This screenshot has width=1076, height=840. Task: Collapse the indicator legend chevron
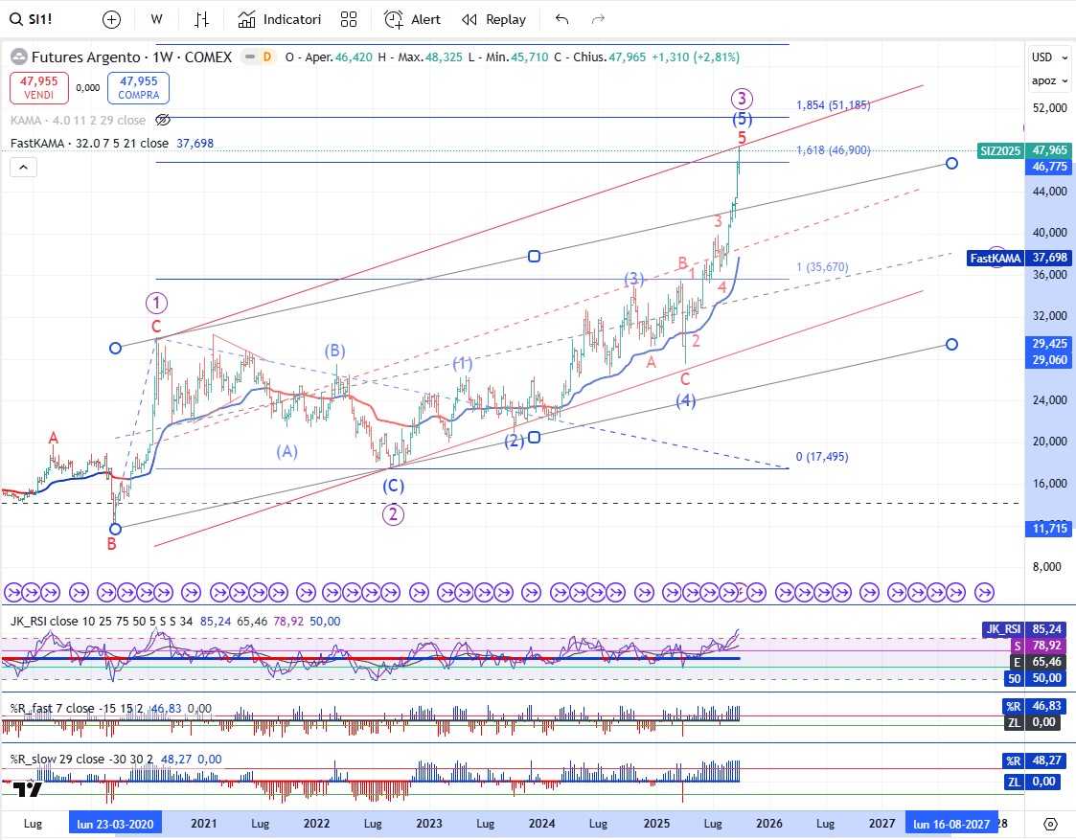click(24, 168)
